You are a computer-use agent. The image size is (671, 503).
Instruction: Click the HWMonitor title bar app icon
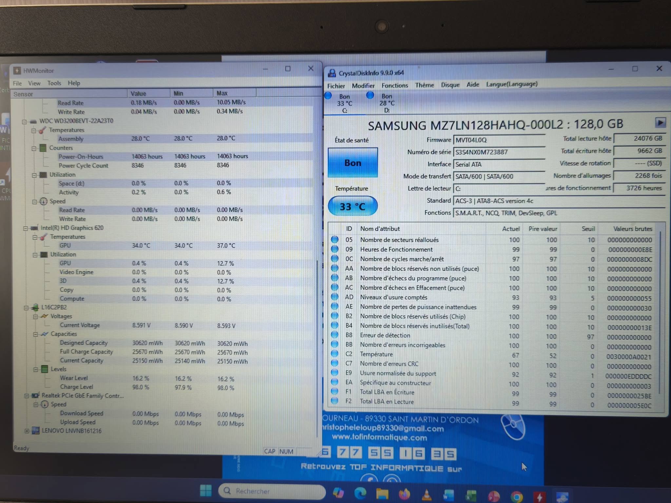tap(17, 70)
